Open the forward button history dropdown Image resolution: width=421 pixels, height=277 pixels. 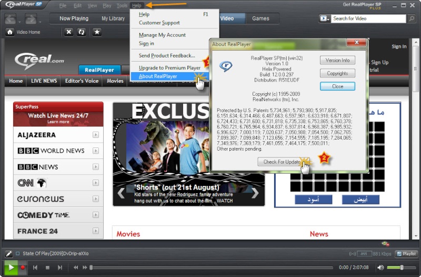pyautogui.click(x=40, y=22)
